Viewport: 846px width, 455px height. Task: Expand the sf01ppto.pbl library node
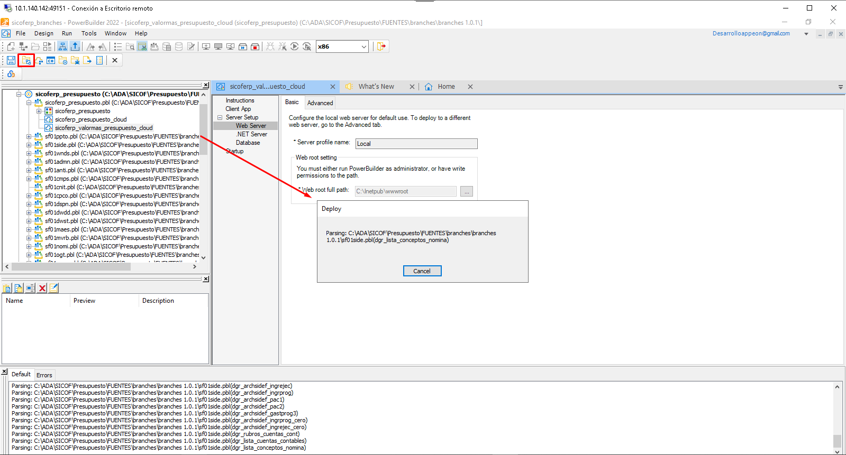coord(29,136)
